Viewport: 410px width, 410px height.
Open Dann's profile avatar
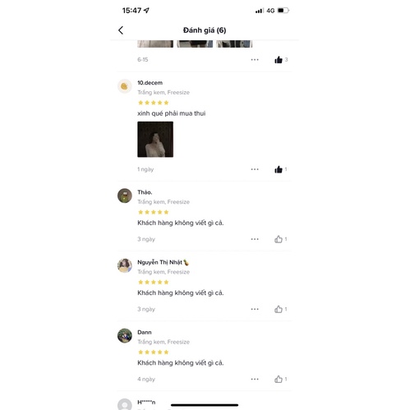click(125, 336)
